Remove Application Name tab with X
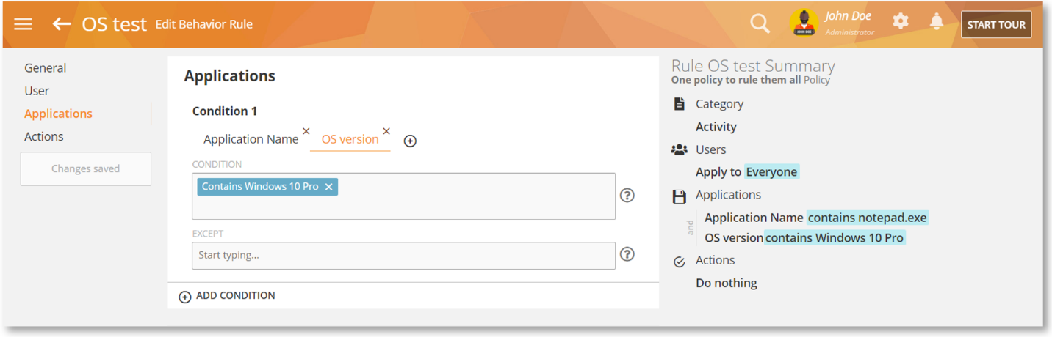Screen dimensions: 1052x337 [x=306, y=132]
